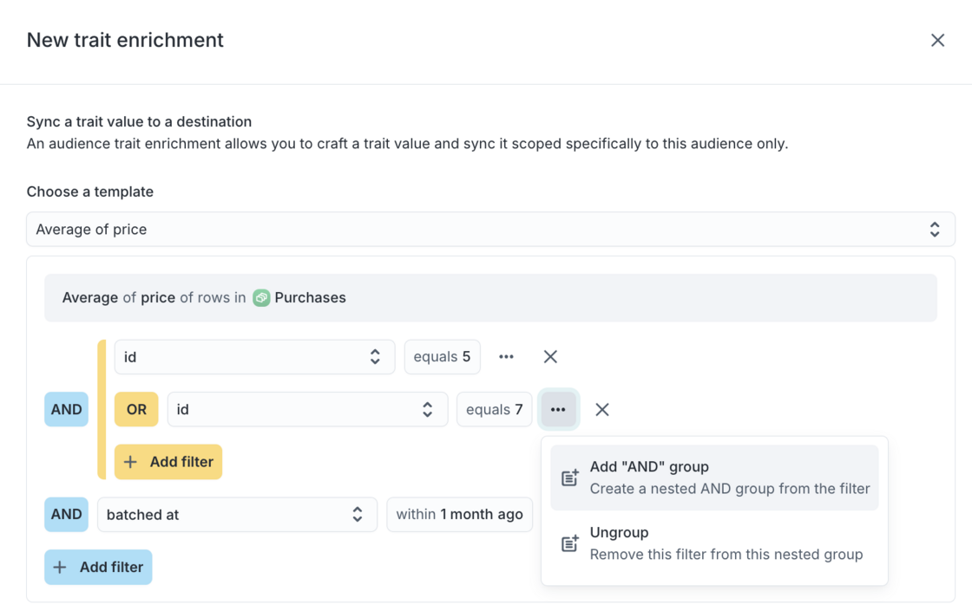Image resolution: width=972 pixels, height=611 pixels.
Task: Open the Average of price template dropdown
Action: 490,230
